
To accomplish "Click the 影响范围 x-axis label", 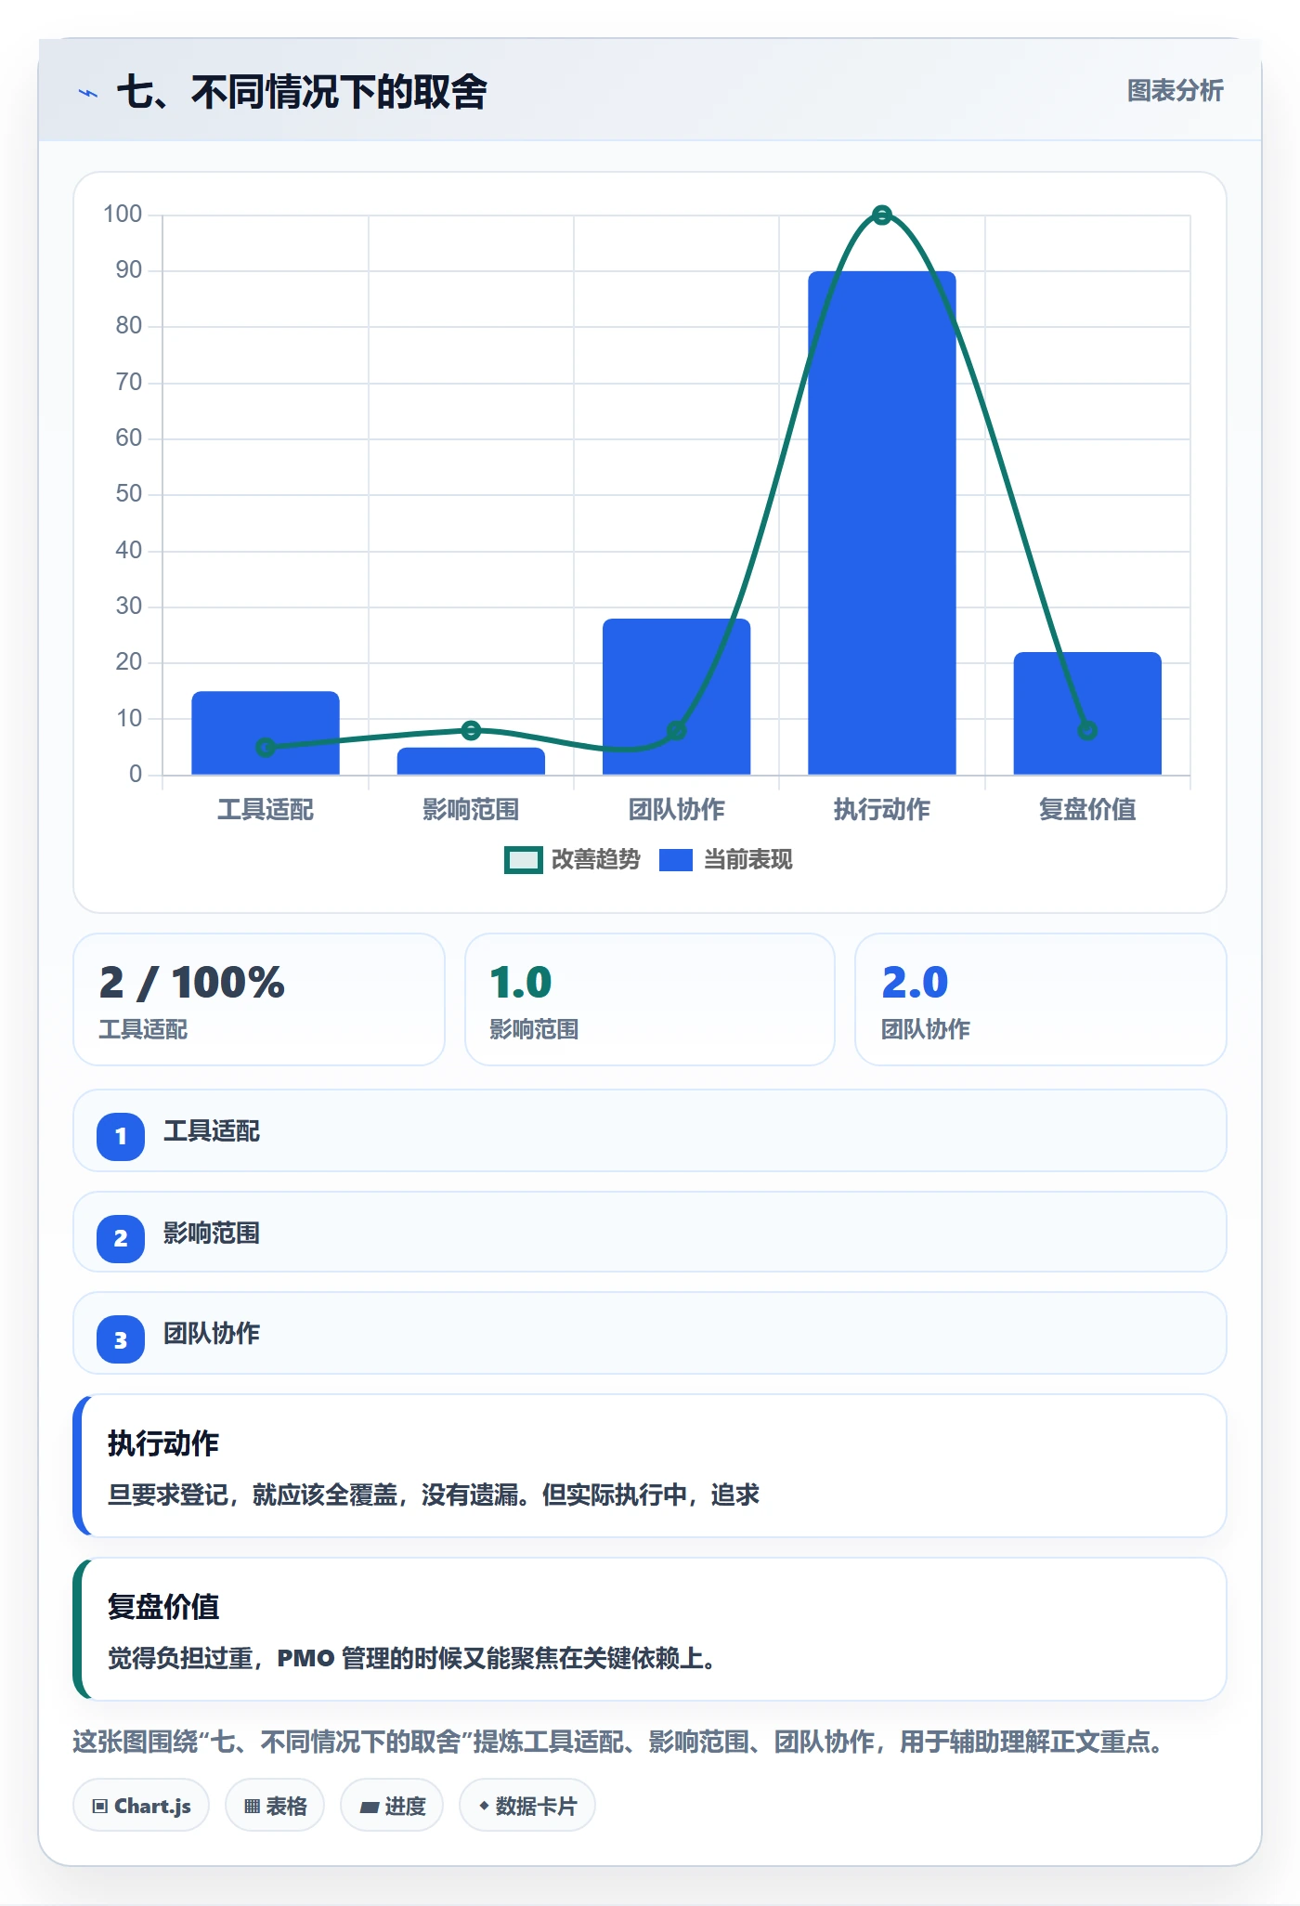I will [x=471, y=809].
